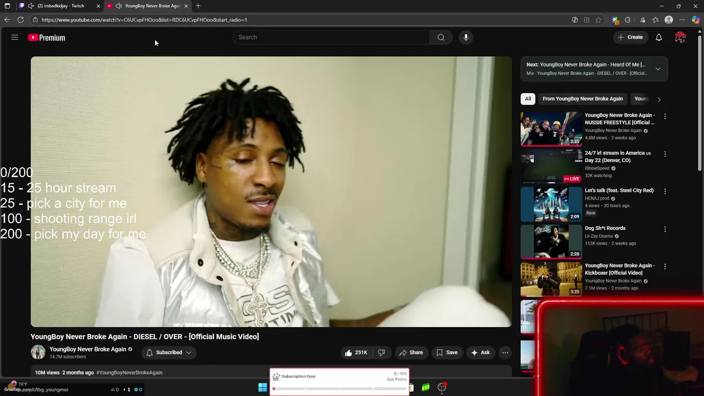This screenshot has width=704, height=396.
Task: Click the #YoungBoyNeverBrokeAgain hashtag
Action: (x=129, y=373)
